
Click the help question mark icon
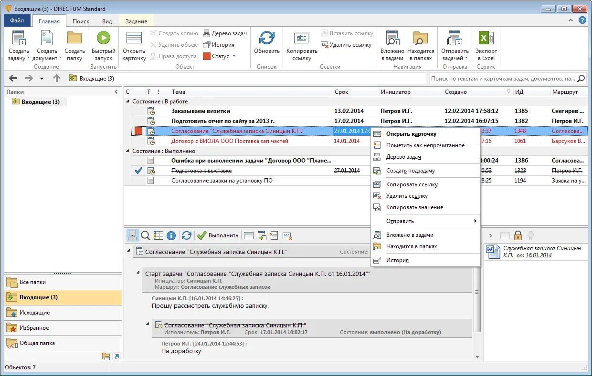[x=582, y=20]
